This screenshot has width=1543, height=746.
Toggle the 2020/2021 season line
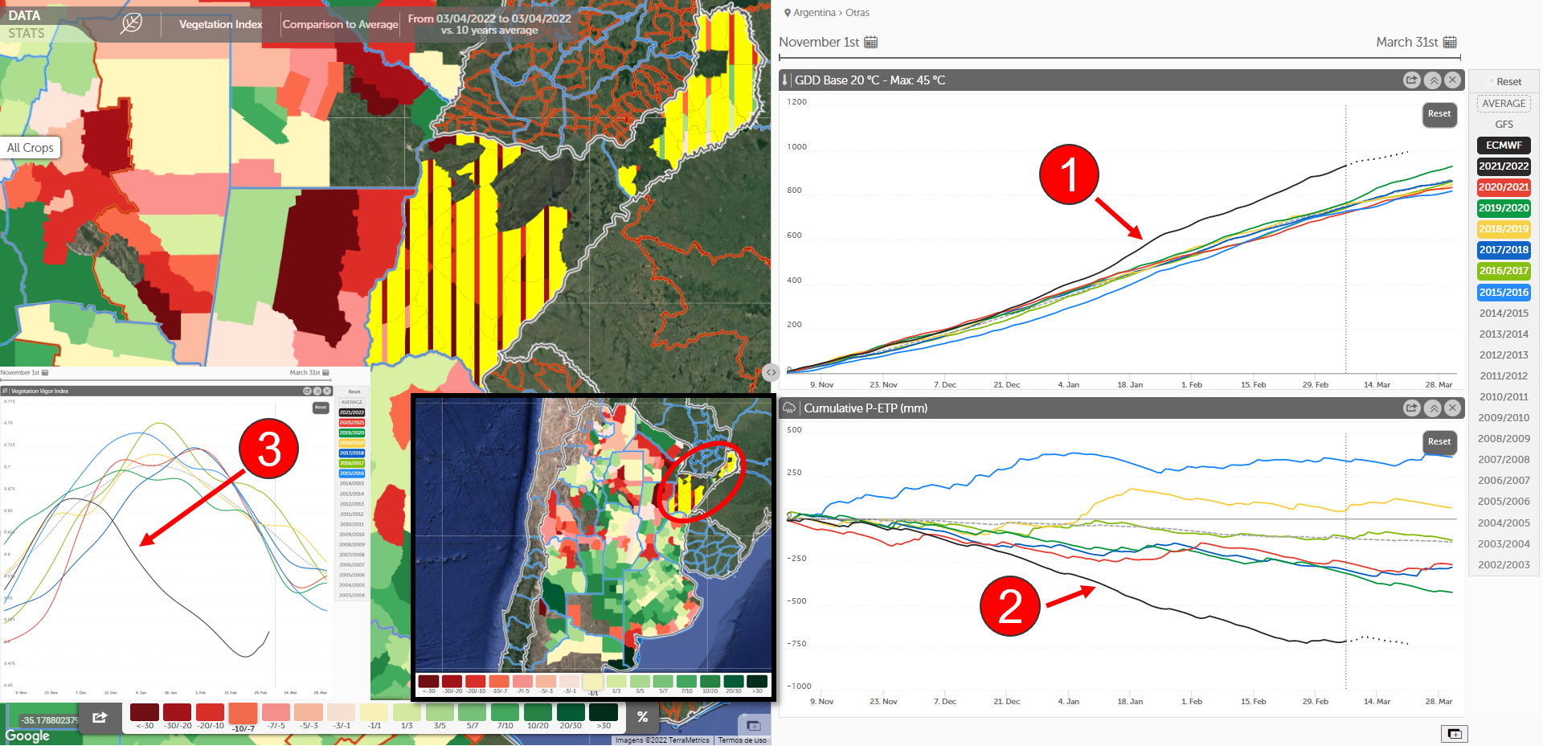click(x=1504, y=187)
